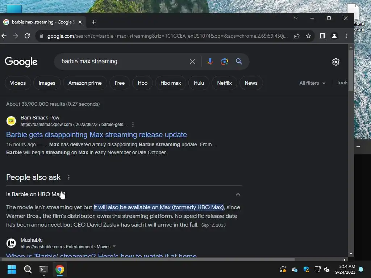The height and width of the screenshot is (278, 371).
Task: Select the Netflix filter chip
Action: click(225, 83)
